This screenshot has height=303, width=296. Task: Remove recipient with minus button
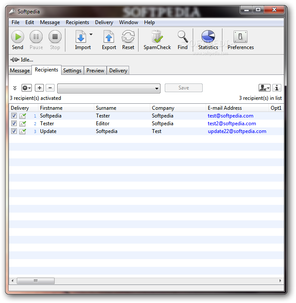click(x=50, y=88)
